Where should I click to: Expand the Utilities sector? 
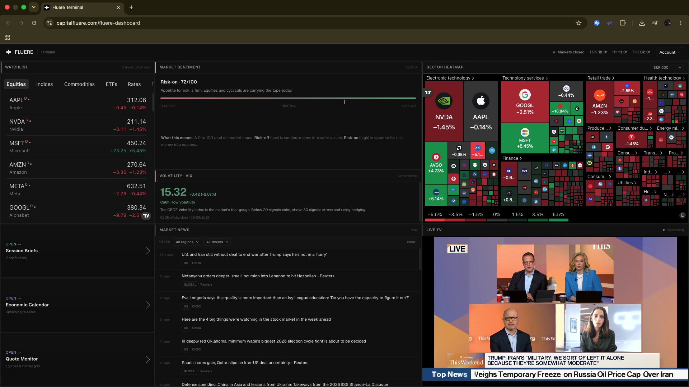tap(627, 183)
